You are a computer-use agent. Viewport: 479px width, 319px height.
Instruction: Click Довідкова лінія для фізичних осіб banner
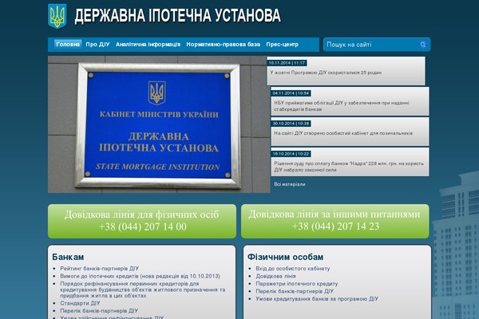pyautogui.click(x=142, y=221)
